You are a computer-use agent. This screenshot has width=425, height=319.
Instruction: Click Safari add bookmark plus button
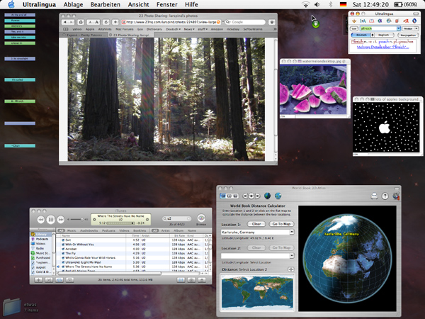(x=115, y=22)
